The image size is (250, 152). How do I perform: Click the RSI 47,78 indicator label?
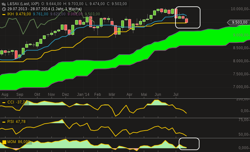16,122
